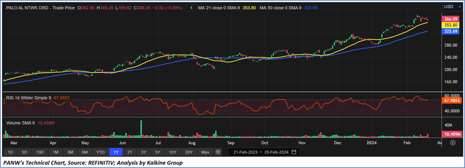Click the 160.00 price axis label
Viewport: 465px width, 168px height.
451,82
